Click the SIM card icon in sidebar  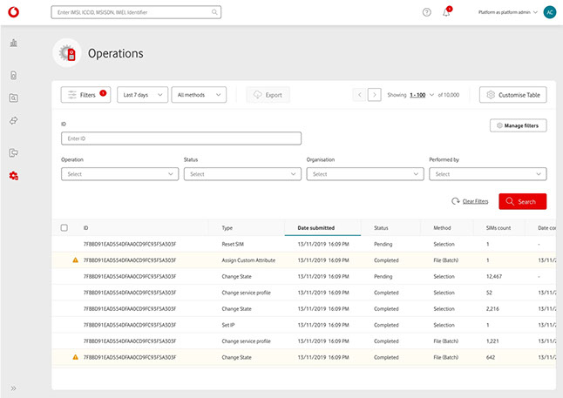pos(14,76)
